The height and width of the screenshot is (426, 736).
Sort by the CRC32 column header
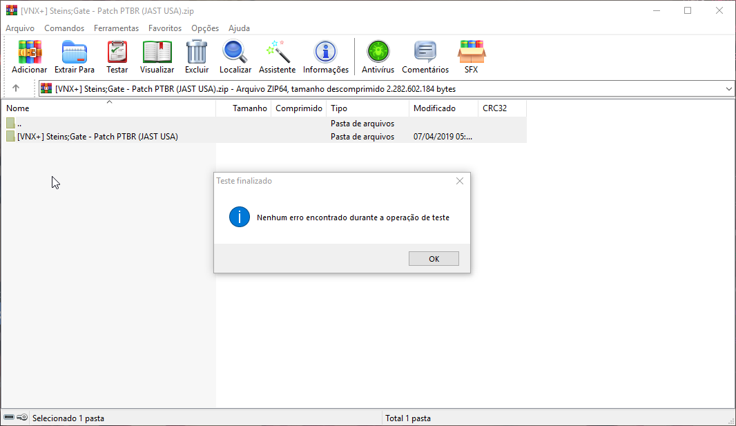[502, 108]
